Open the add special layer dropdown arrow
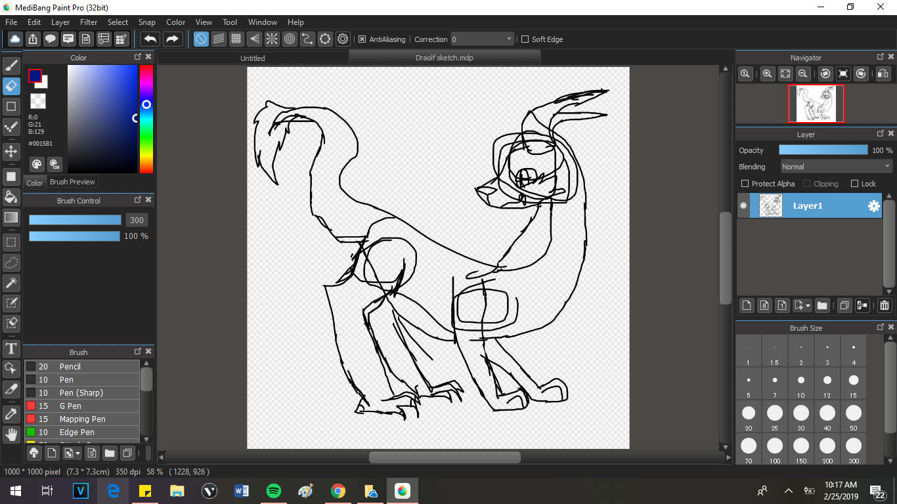Screen dimensions: 897x504 (x=807, y=305)
